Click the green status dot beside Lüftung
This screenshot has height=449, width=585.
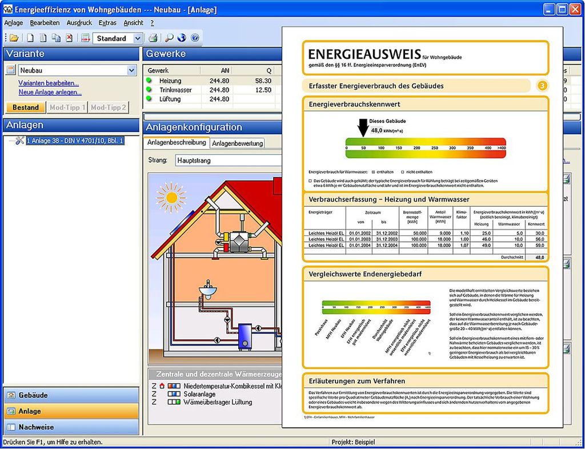pos(149,99)
